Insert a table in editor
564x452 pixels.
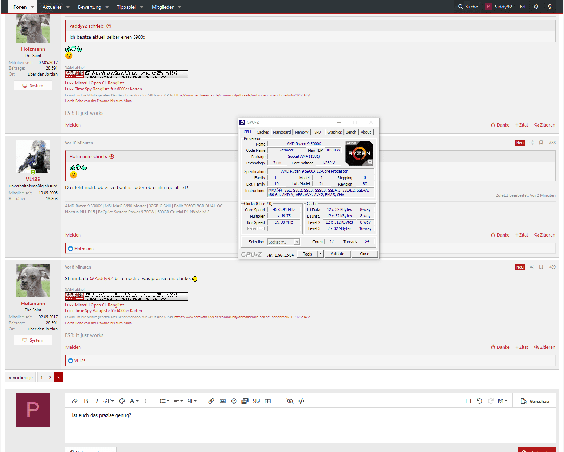267,401
